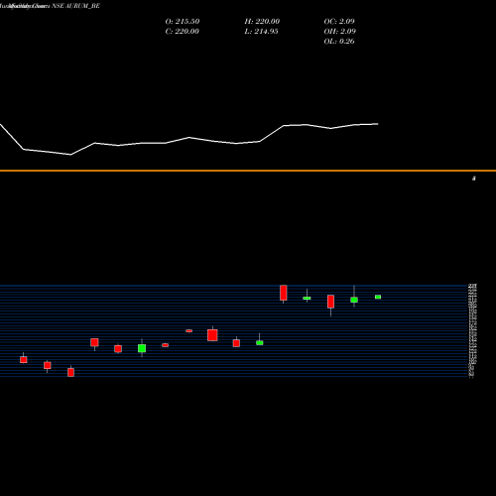This screenshot has height=496, width=496.
Task: Click the NSE AURUM_BE chart title
Action: pos(75,6)
